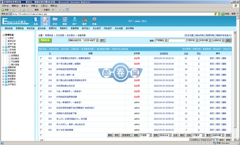Select 增加信息 in the blue submenu bar
Viewport: 240px width, 145px height.
click(x=9, y=28)
